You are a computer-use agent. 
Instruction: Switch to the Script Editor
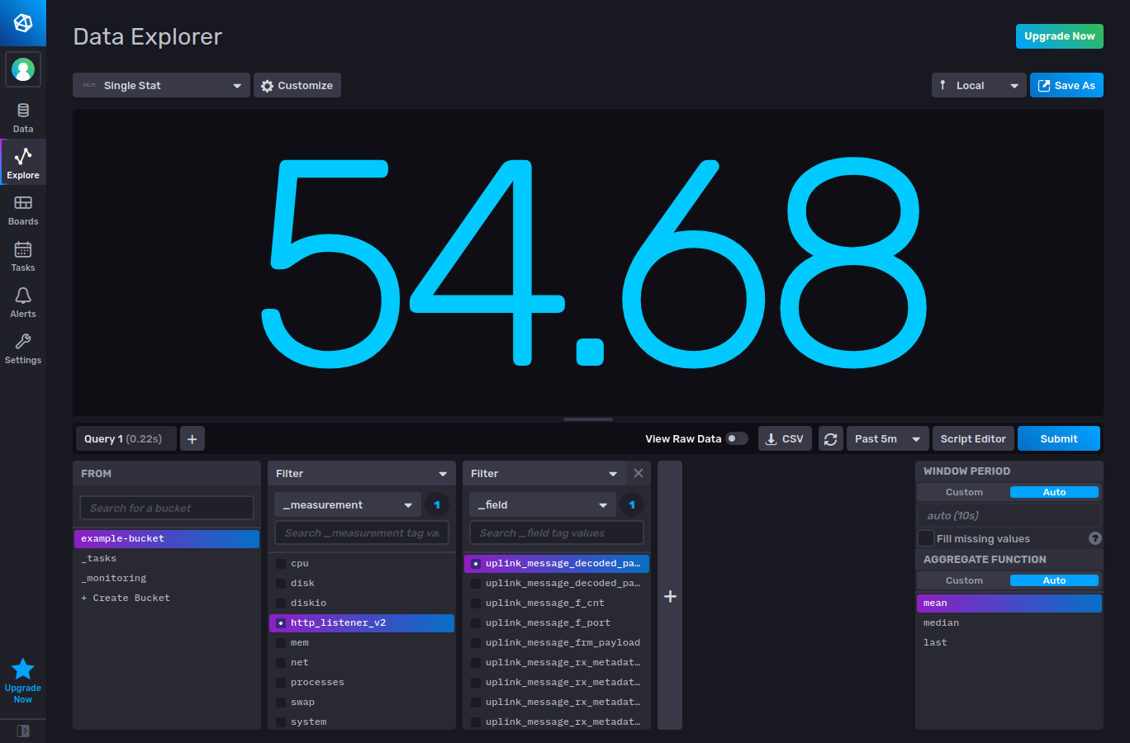pyautogui.click(x=972, y=438)
